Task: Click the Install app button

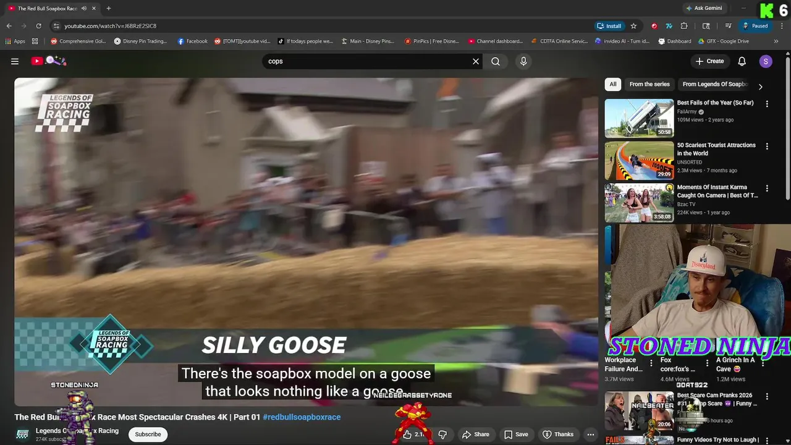Action: (x=609, y=26)
